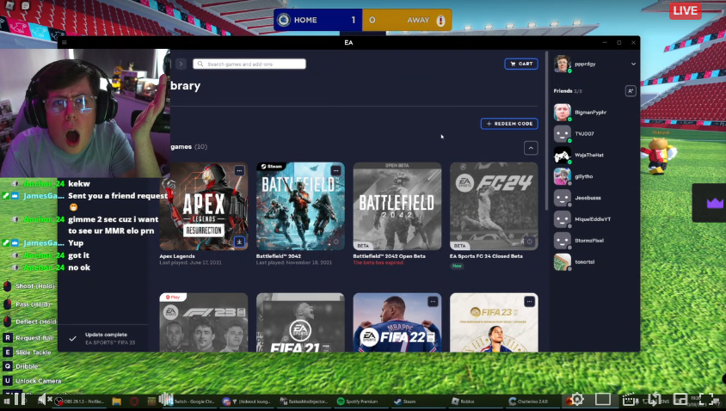The width and height of the screenshot is (726, 411).
Task: Open the Battlefield 2042 Steam three-dot menu
Action: (x=336, y=171)
